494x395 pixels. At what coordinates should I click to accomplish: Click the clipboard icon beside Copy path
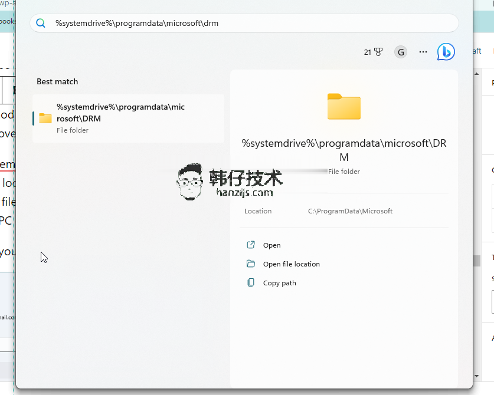[x=251, y=283]
